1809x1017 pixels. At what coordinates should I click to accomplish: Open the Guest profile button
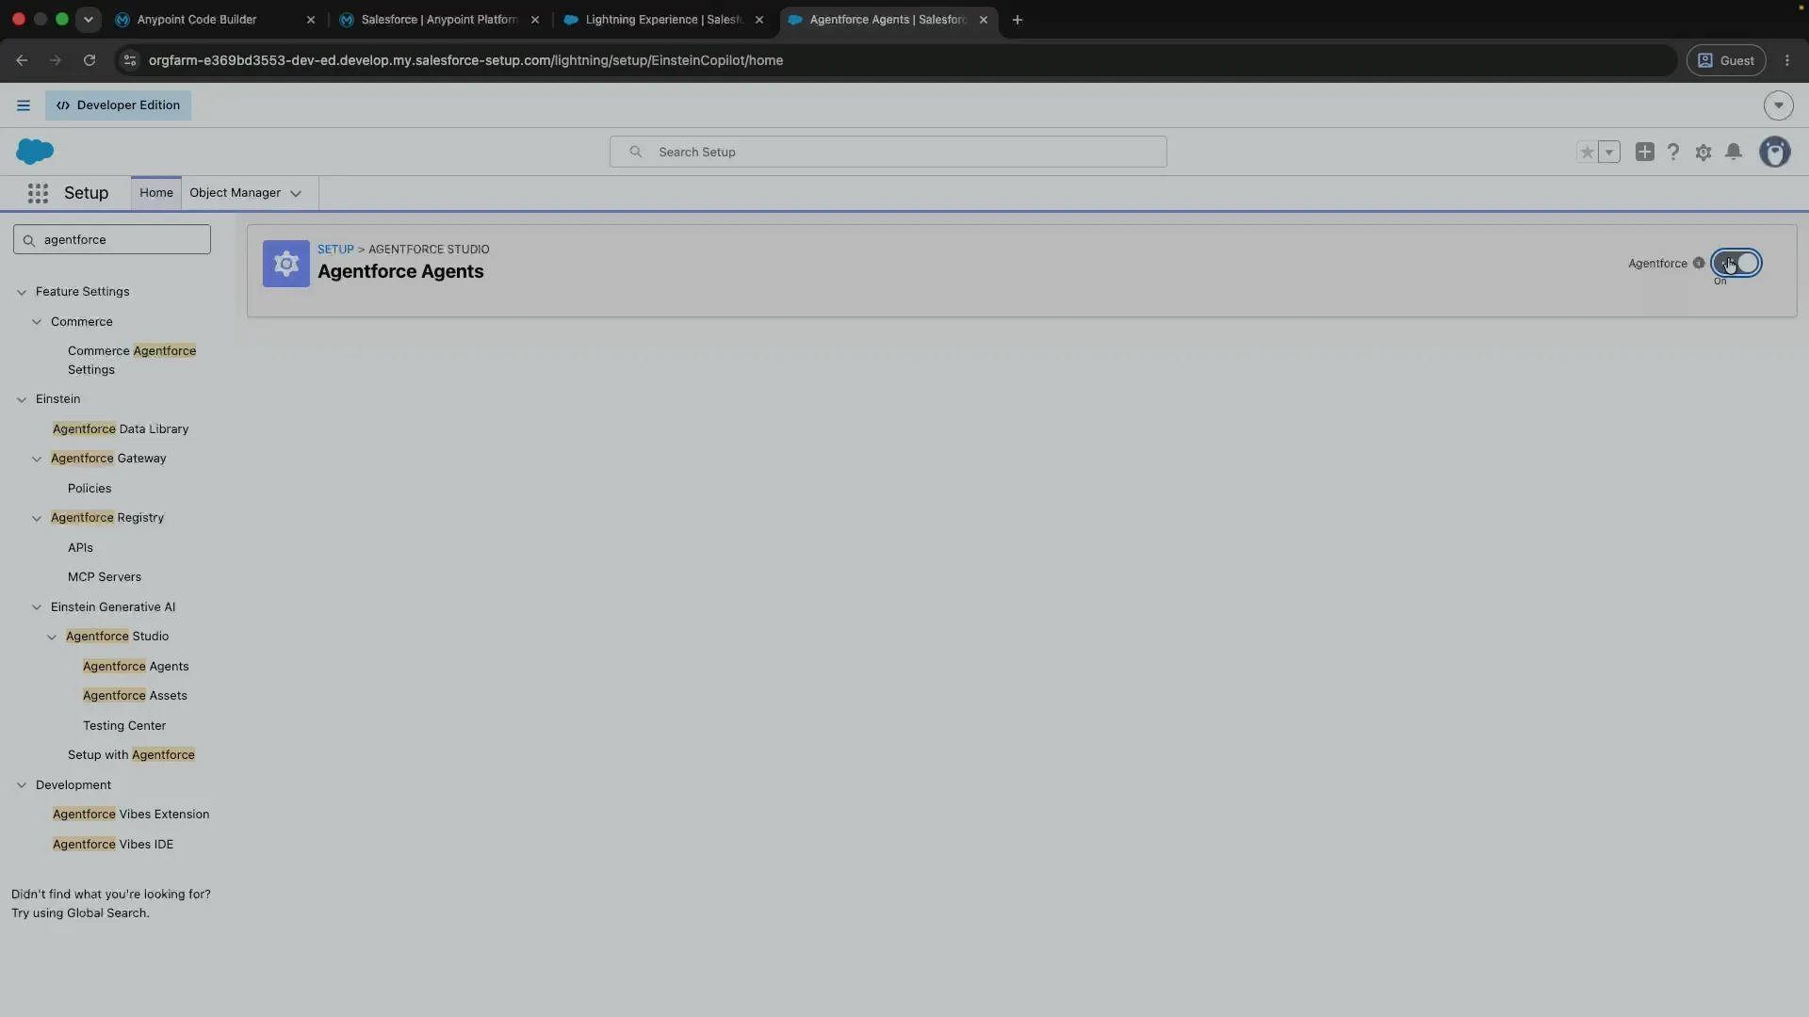1726,60
